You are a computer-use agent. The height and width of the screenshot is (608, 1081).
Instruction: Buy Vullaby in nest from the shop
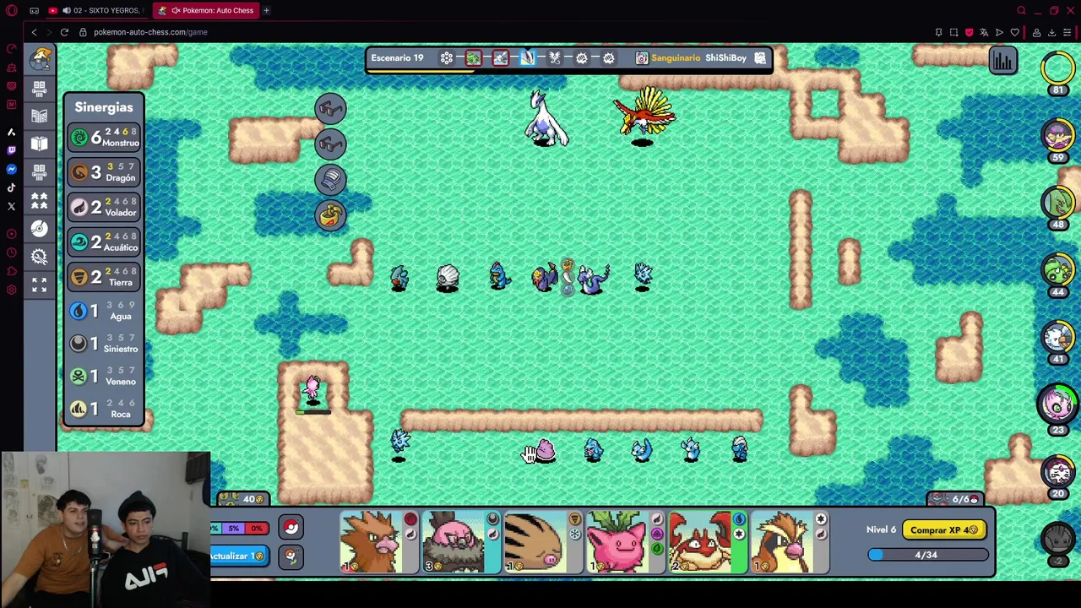(x=461, y=542)
